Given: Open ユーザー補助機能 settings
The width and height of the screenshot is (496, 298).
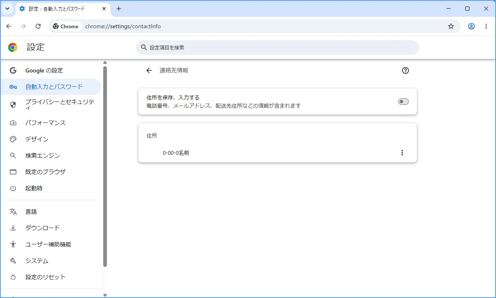Looking at the screenshot, I should pos(51,244).
